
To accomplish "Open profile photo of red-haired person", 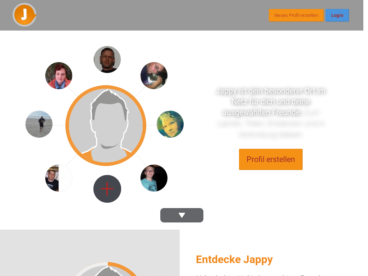I will point(59,75).
